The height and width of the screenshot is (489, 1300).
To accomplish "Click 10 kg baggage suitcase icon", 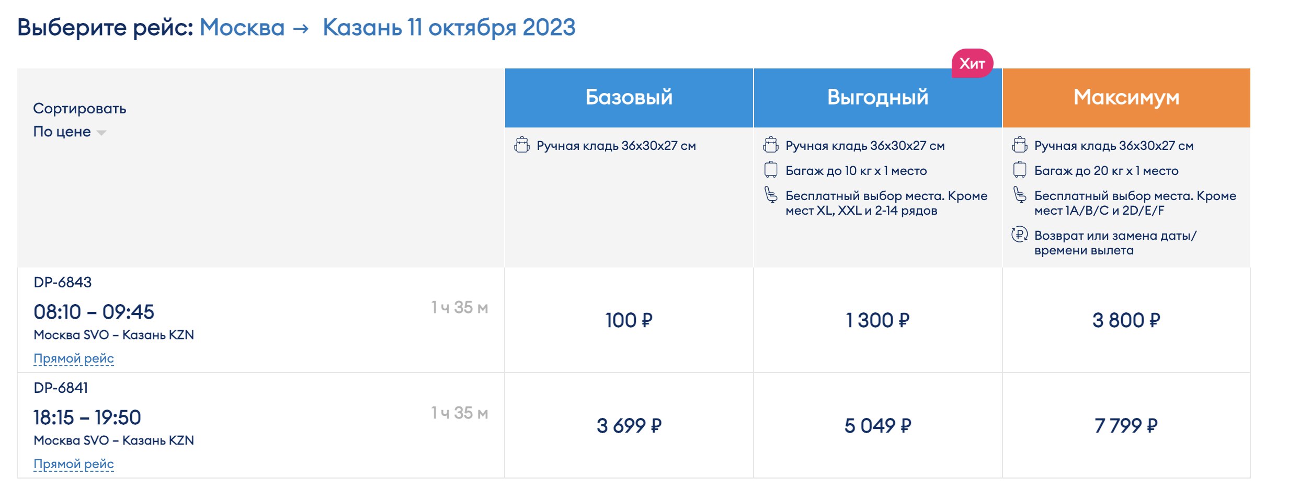I will 770,170.
